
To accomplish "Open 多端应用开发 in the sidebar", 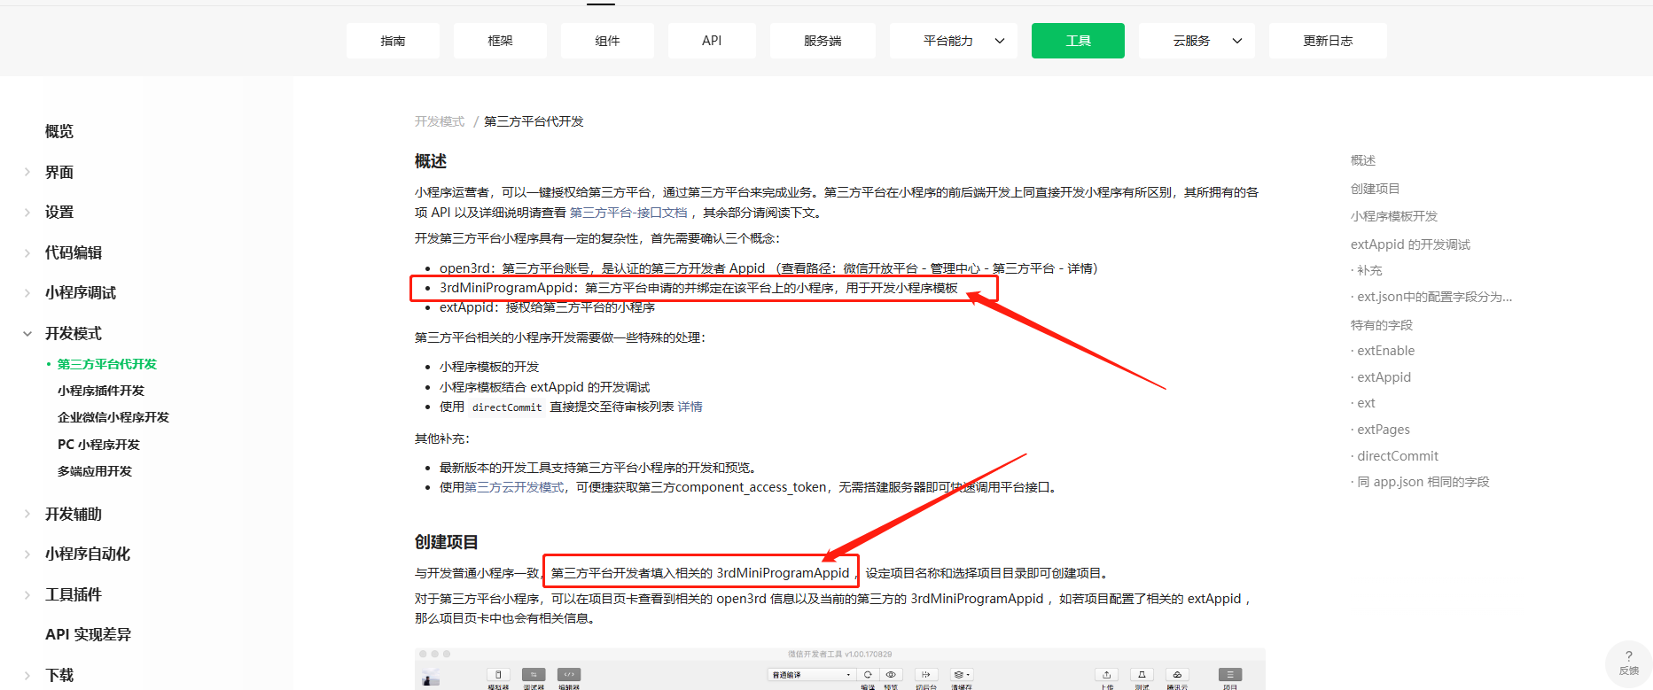I will point(95,471).
